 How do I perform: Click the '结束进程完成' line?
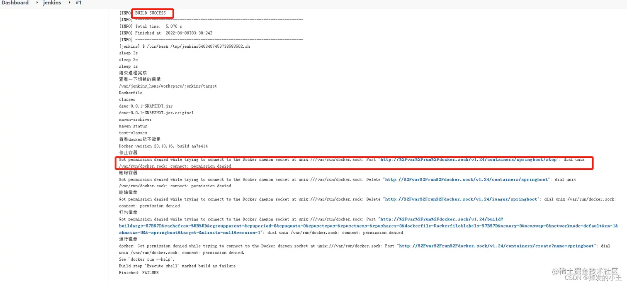(x=133, y=73)
